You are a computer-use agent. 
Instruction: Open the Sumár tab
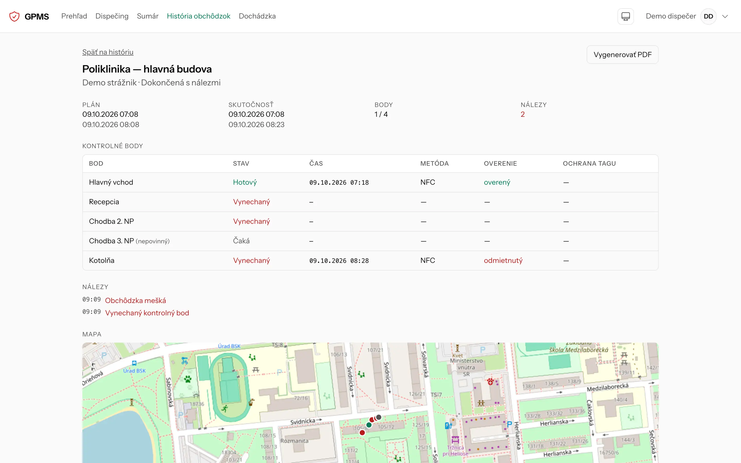(x=148, y=16)
